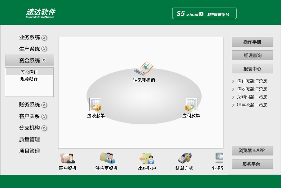
Task: Click arrow beside 销售收款一览表
Action: 233,105
